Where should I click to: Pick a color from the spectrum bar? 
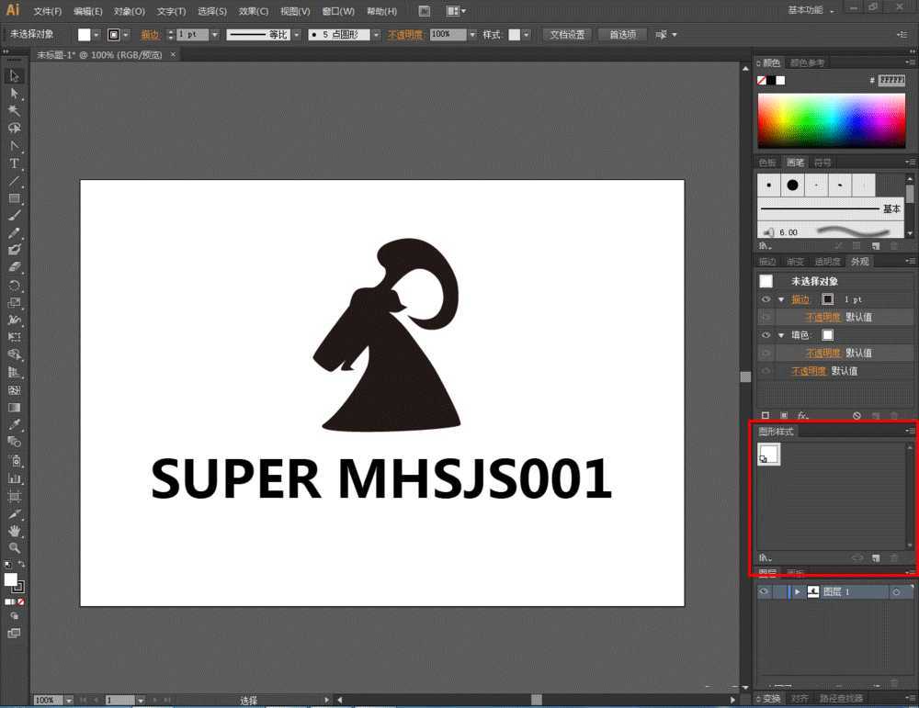tap(830, 119)
